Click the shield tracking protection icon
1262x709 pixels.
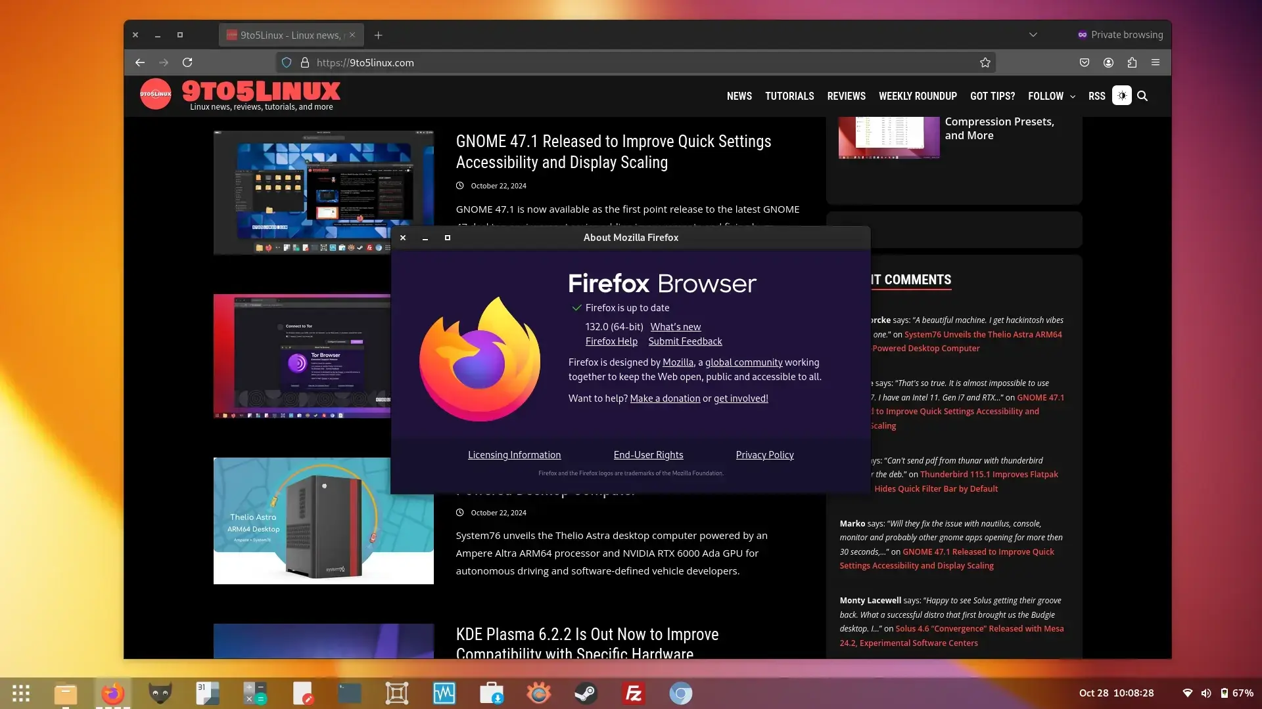(286, 62)
